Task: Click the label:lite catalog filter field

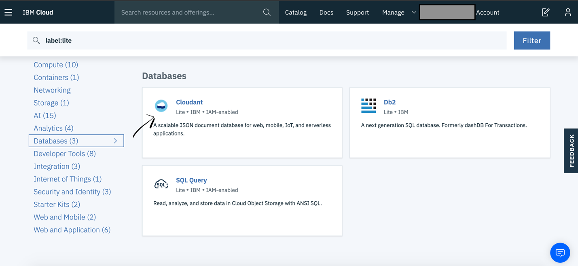Action: (x=267, y=40)
